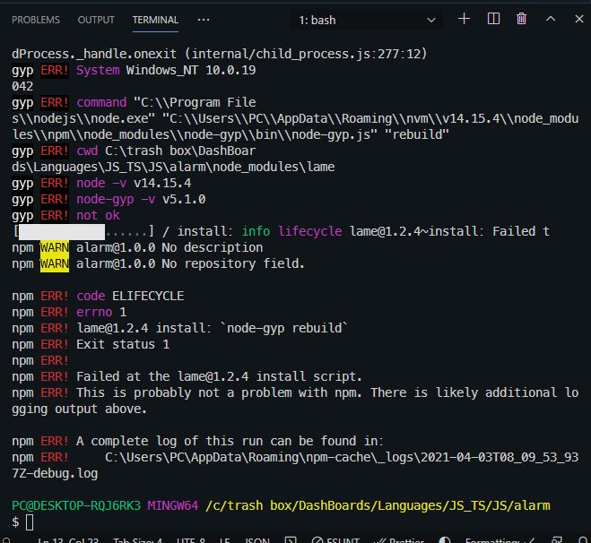Click 'A complete log of this run' message
591x543 pixels.
[x=230, y=442]
